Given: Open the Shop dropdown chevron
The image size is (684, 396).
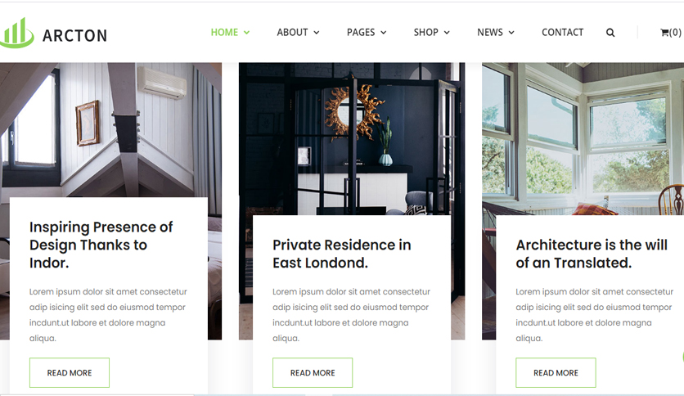Looking at the screenshot, I should click(447, 33).
